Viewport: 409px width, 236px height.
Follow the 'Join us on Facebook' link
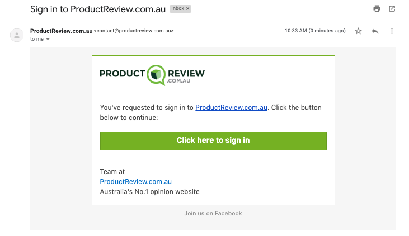click(x=213, y=213)
